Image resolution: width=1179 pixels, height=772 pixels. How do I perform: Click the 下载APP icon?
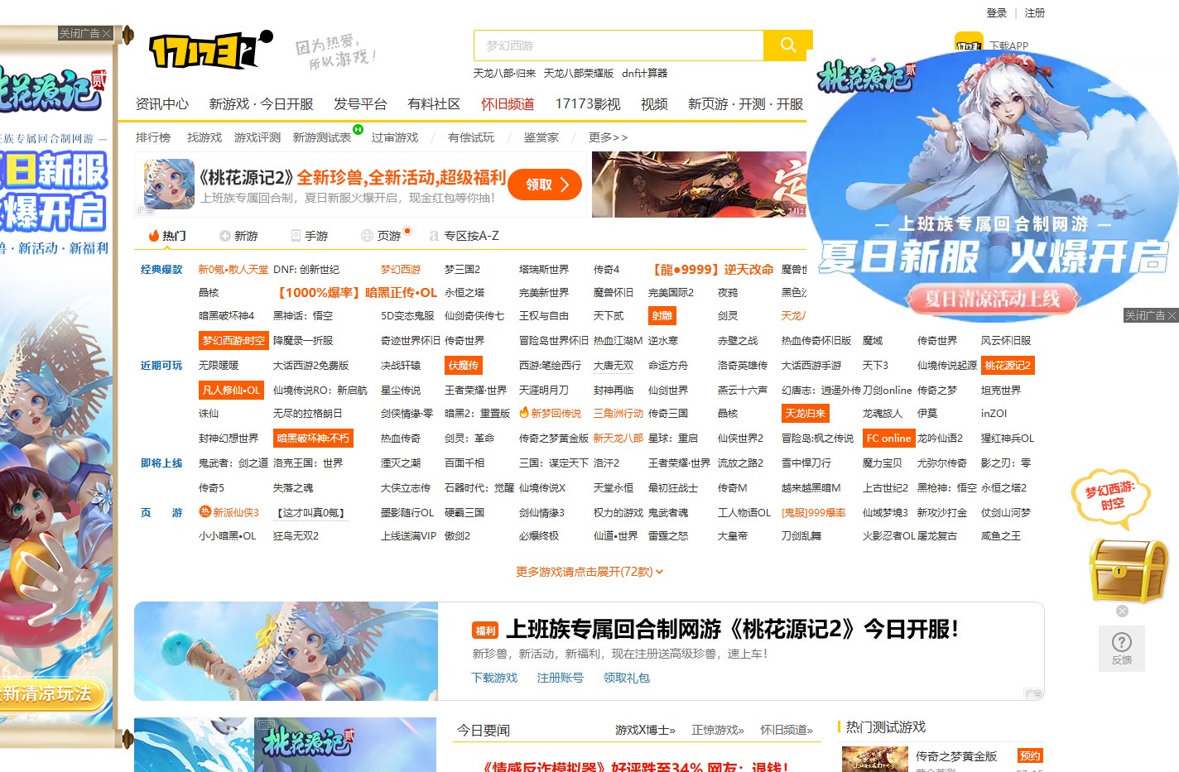968,44
